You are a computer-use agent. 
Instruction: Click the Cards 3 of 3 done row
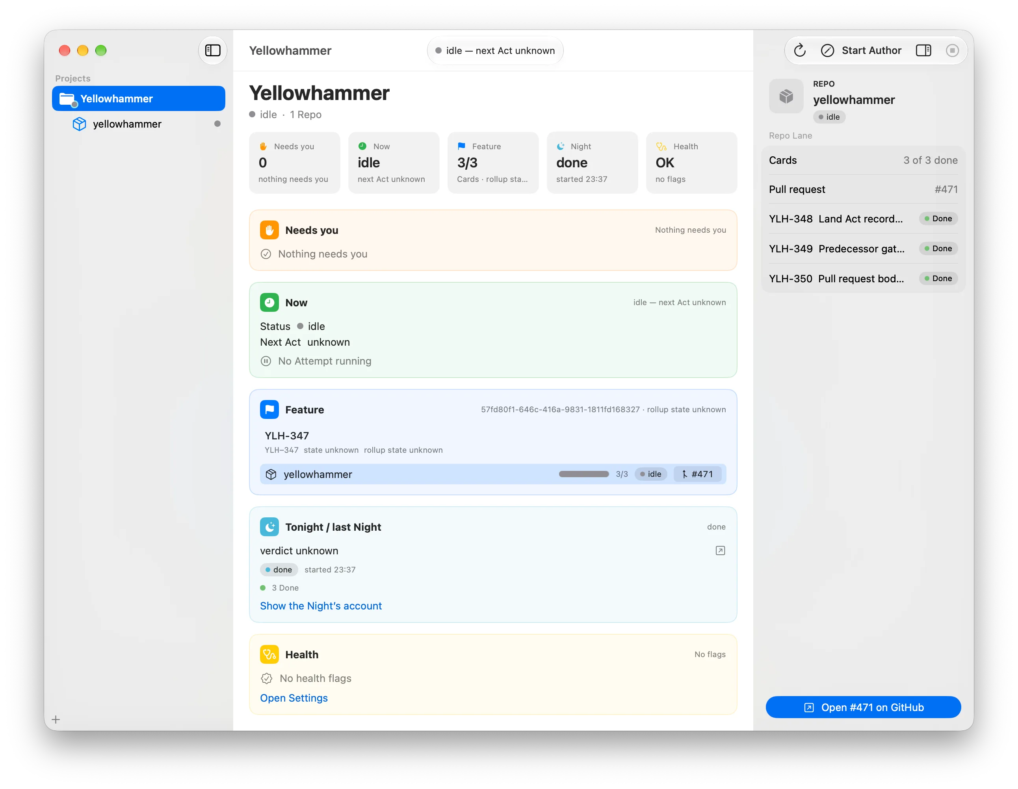863,160
